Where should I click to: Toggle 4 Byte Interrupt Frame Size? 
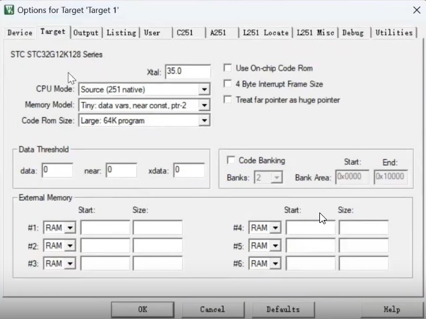228,84
